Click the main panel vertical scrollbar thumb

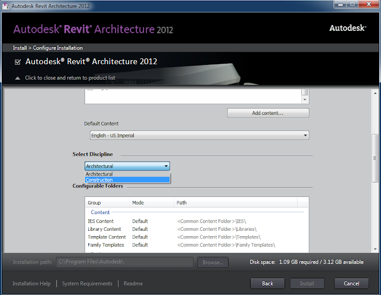tap(375, 158)
